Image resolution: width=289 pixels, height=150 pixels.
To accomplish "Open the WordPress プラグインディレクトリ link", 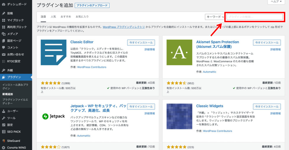I will tap(124, 27).
